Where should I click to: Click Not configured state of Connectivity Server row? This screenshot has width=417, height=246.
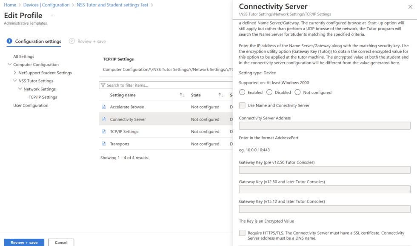(x=205, y=119)
